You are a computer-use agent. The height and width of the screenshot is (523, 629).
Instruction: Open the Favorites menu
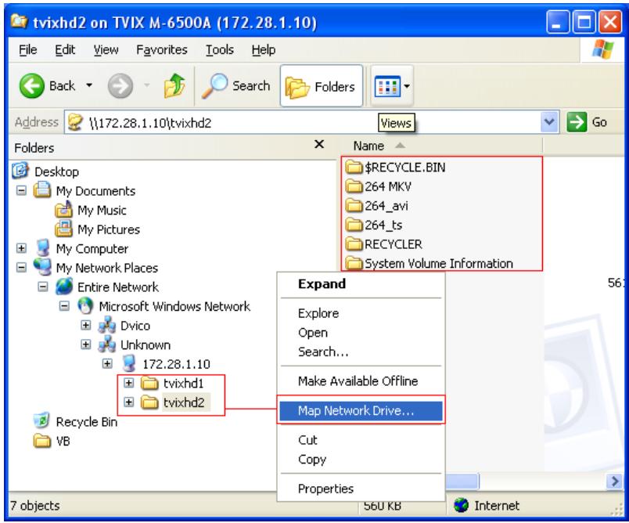tap(162, 50)
